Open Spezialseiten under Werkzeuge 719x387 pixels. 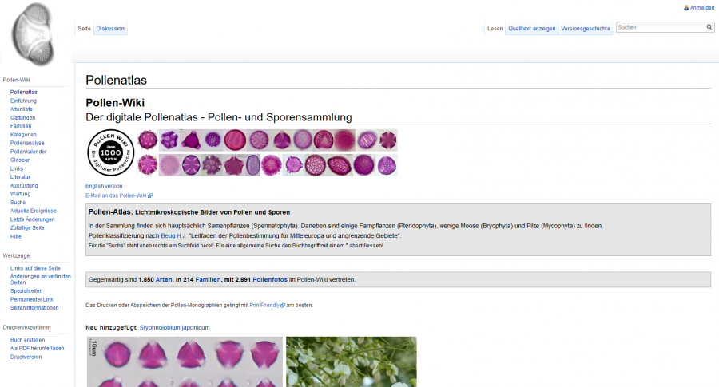[26, 290]
